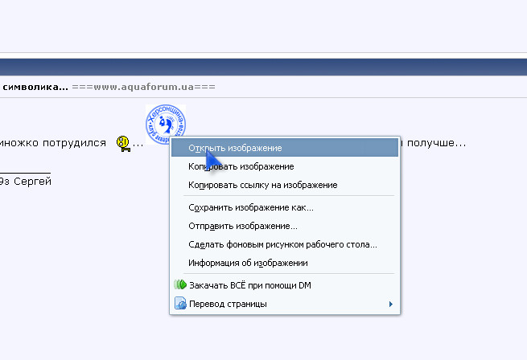Select Отправить изображение... option
The image size is (527, 360).
click(242, 226)
